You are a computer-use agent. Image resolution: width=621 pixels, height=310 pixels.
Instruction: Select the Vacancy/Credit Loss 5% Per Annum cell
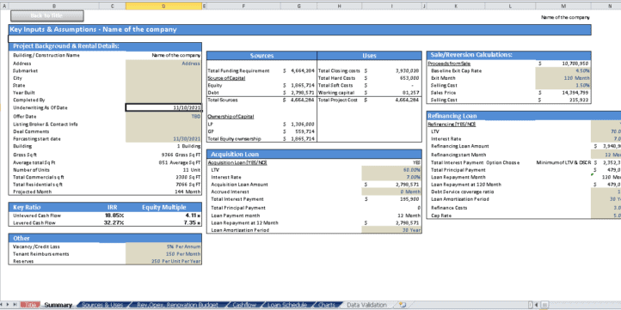163,246
